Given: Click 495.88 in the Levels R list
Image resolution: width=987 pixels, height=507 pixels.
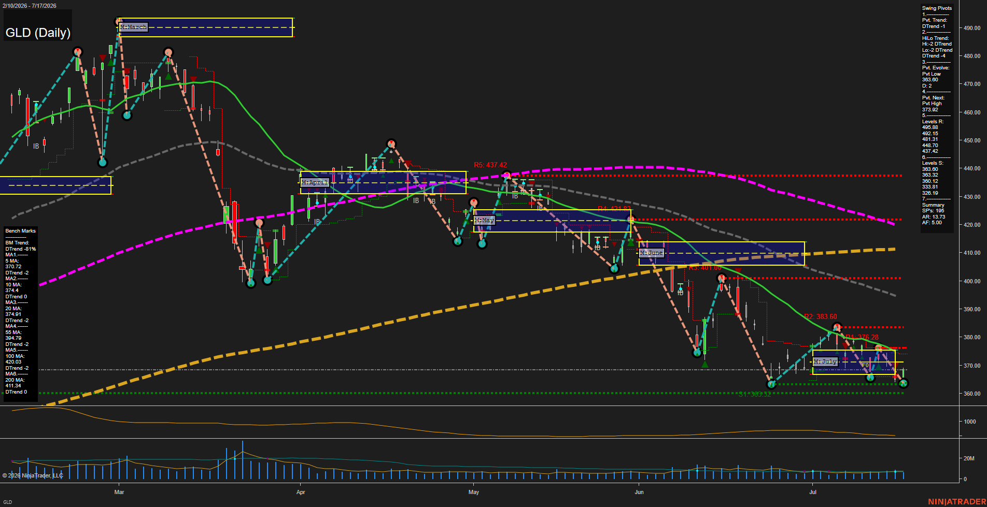Looking at the screenshot, I should pyautogui.click(x=930, y=127).
